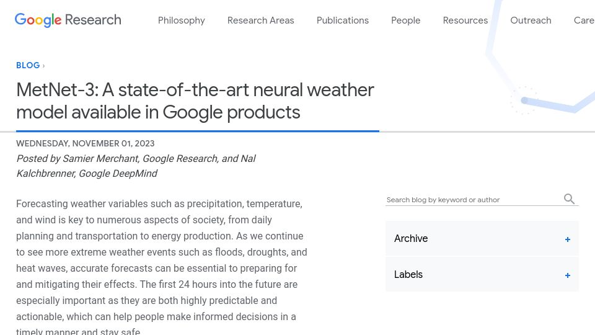
Task: Open the Resources nav item
Action: [x=465, y=20]
